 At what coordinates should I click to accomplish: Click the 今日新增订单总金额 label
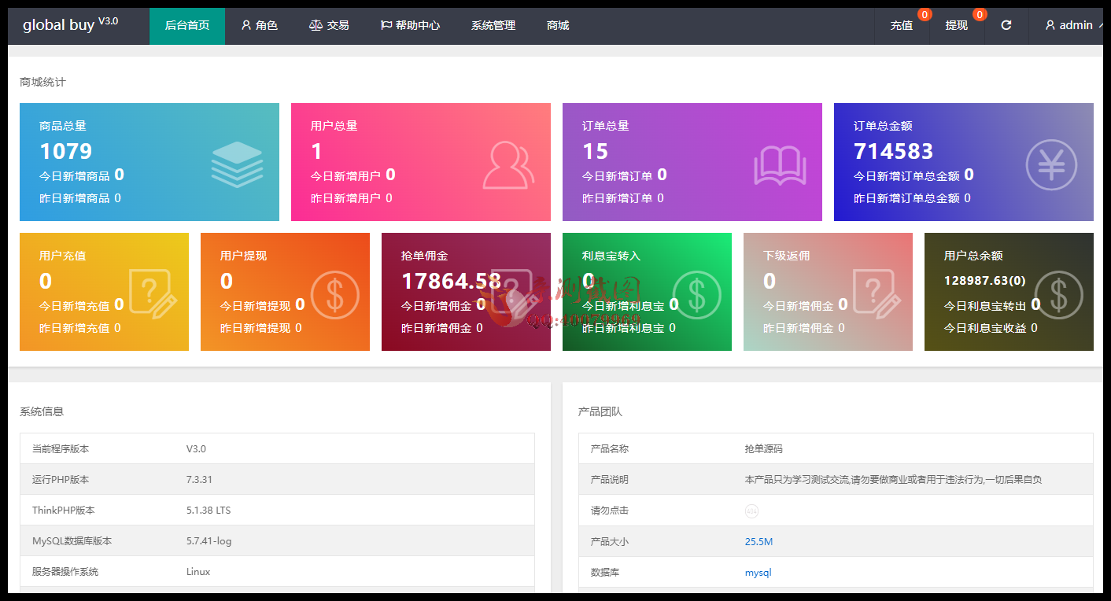point(906,176)
